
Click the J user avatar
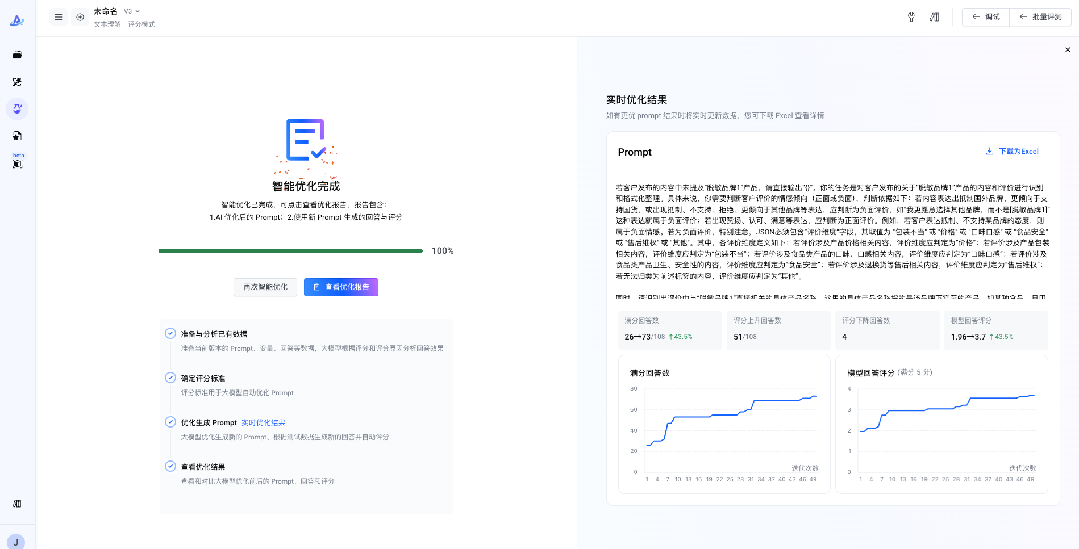(x=16, y=542)
